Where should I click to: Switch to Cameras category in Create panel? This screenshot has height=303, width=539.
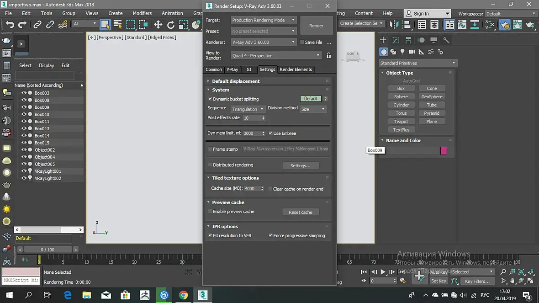click(x=412, y=52)
